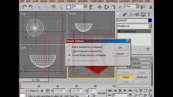Click the Delete button in Edit Geometry
The width and height of the screenshot is (173, 97).
click(142, 72)
